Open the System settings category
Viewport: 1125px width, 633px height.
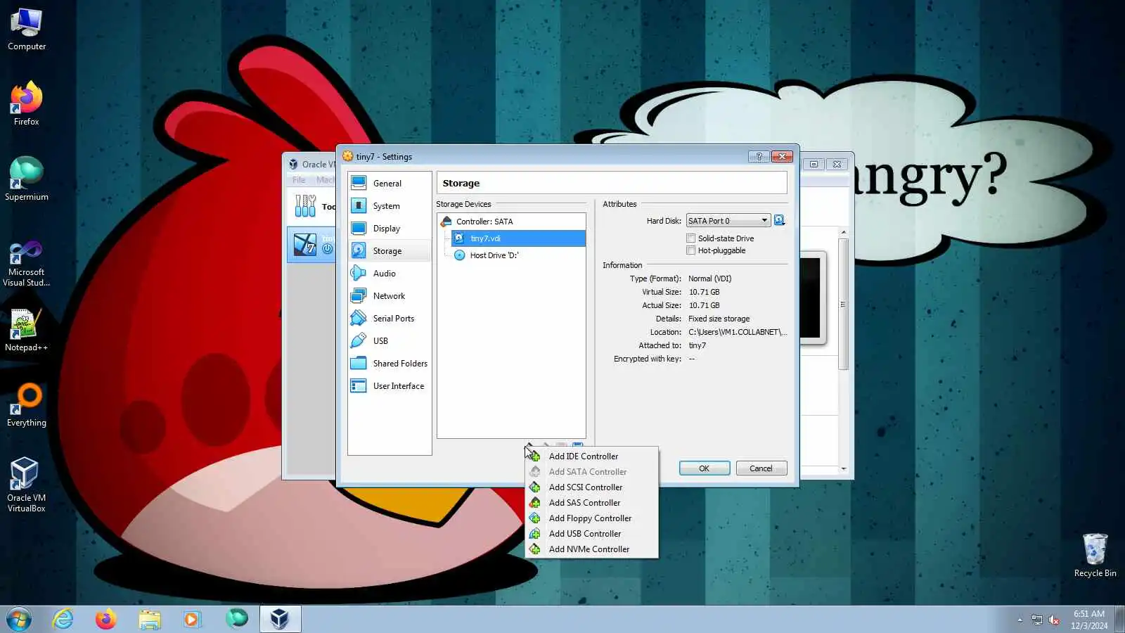[x=390, y=205]
